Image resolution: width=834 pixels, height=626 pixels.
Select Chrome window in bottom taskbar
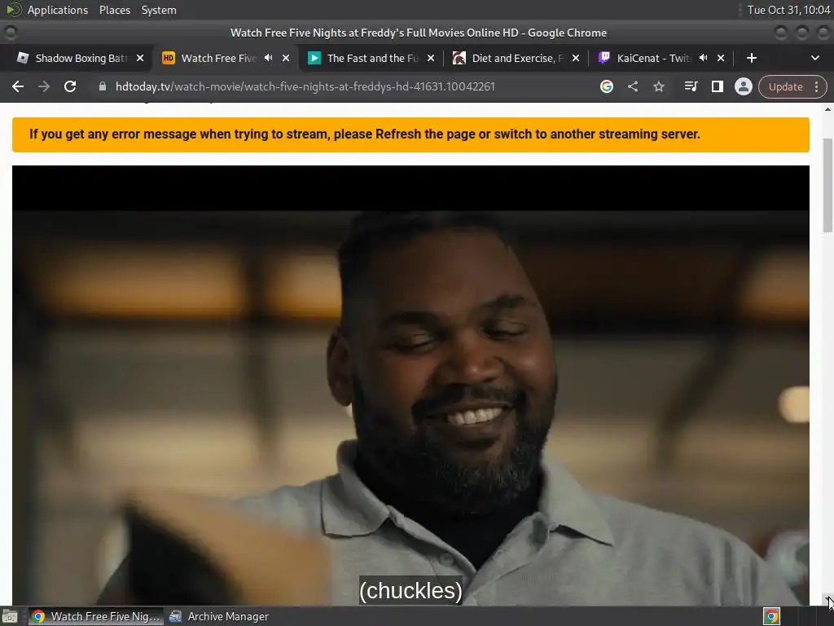96,616
